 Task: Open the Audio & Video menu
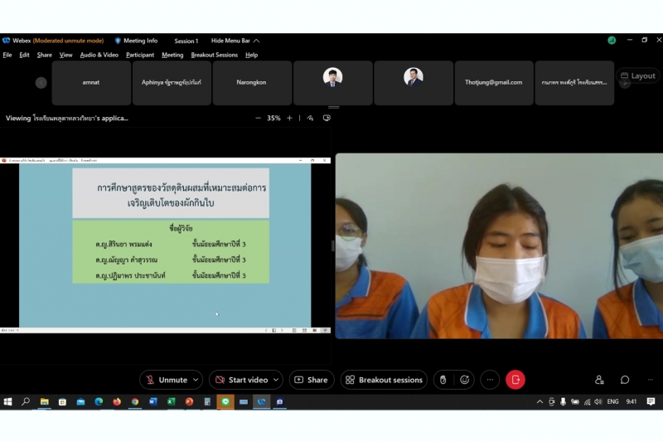(99, 55)
